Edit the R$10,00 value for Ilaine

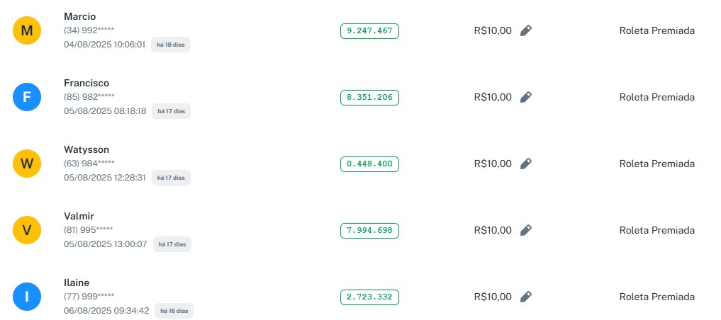(x=525, y=297)
